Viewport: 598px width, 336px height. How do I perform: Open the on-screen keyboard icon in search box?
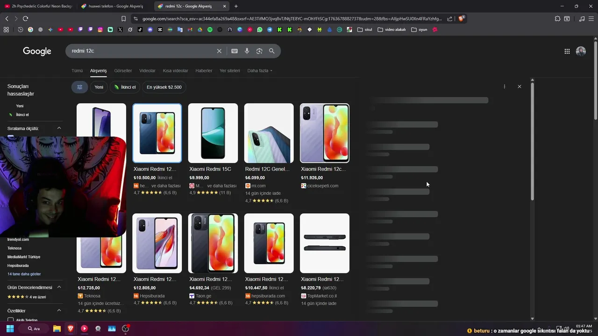(x=235, y=51)
